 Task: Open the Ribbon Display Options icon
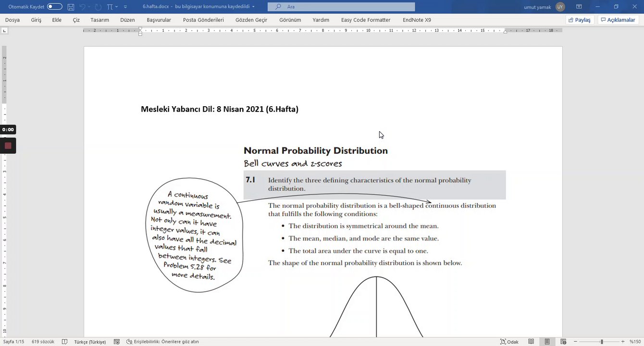tap(579, 7)
